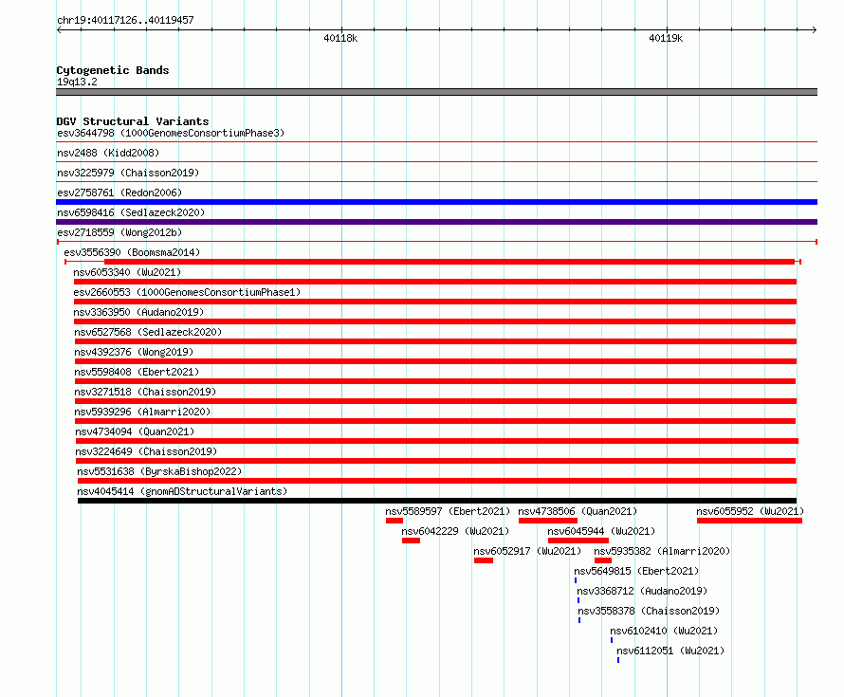Open variant nsv6527568 (Sedlazeck2020)
Image resolution: width=844 pixels, height=697 pixels.
148,332
